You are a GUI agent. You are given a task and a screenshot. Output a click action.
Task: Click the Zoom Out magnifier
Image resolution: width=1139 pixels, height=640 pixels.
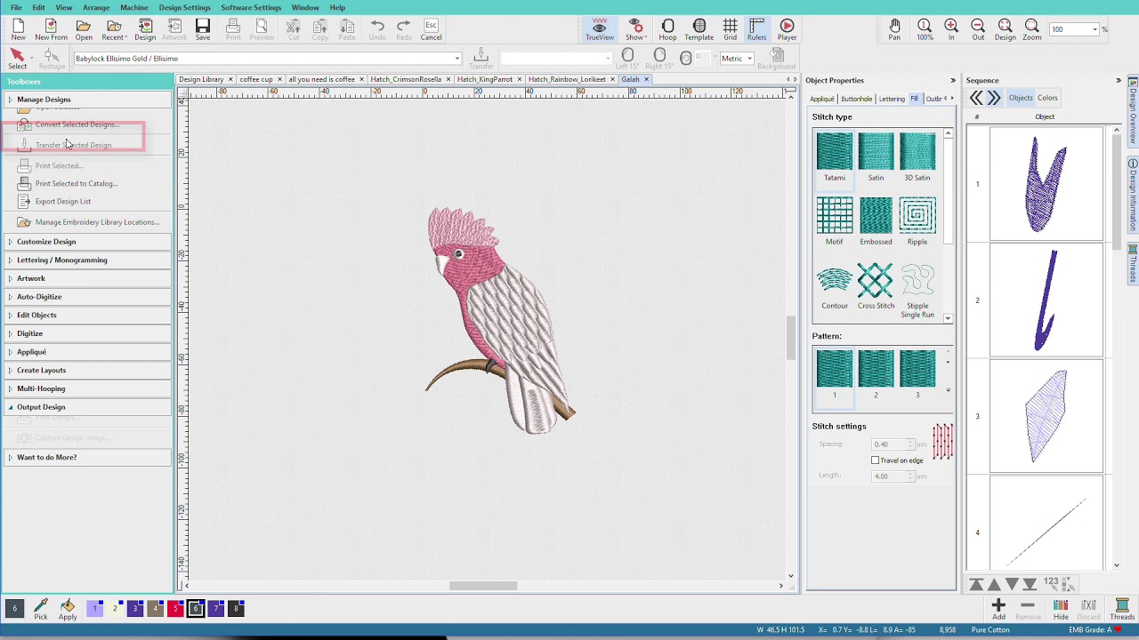[978, 29]
